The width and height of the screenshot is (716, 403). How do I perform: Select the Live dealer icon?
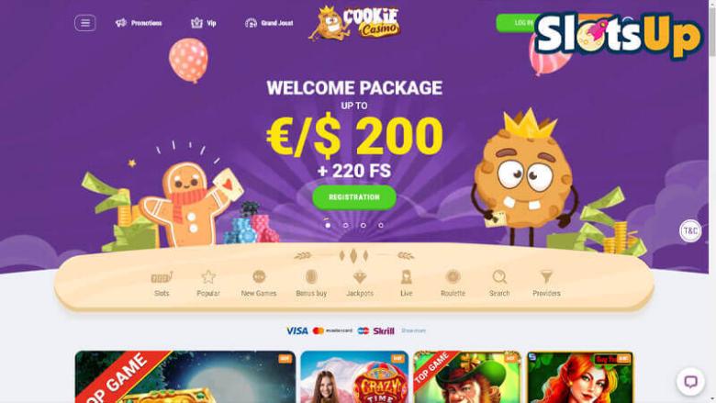(x=407, y=276)
